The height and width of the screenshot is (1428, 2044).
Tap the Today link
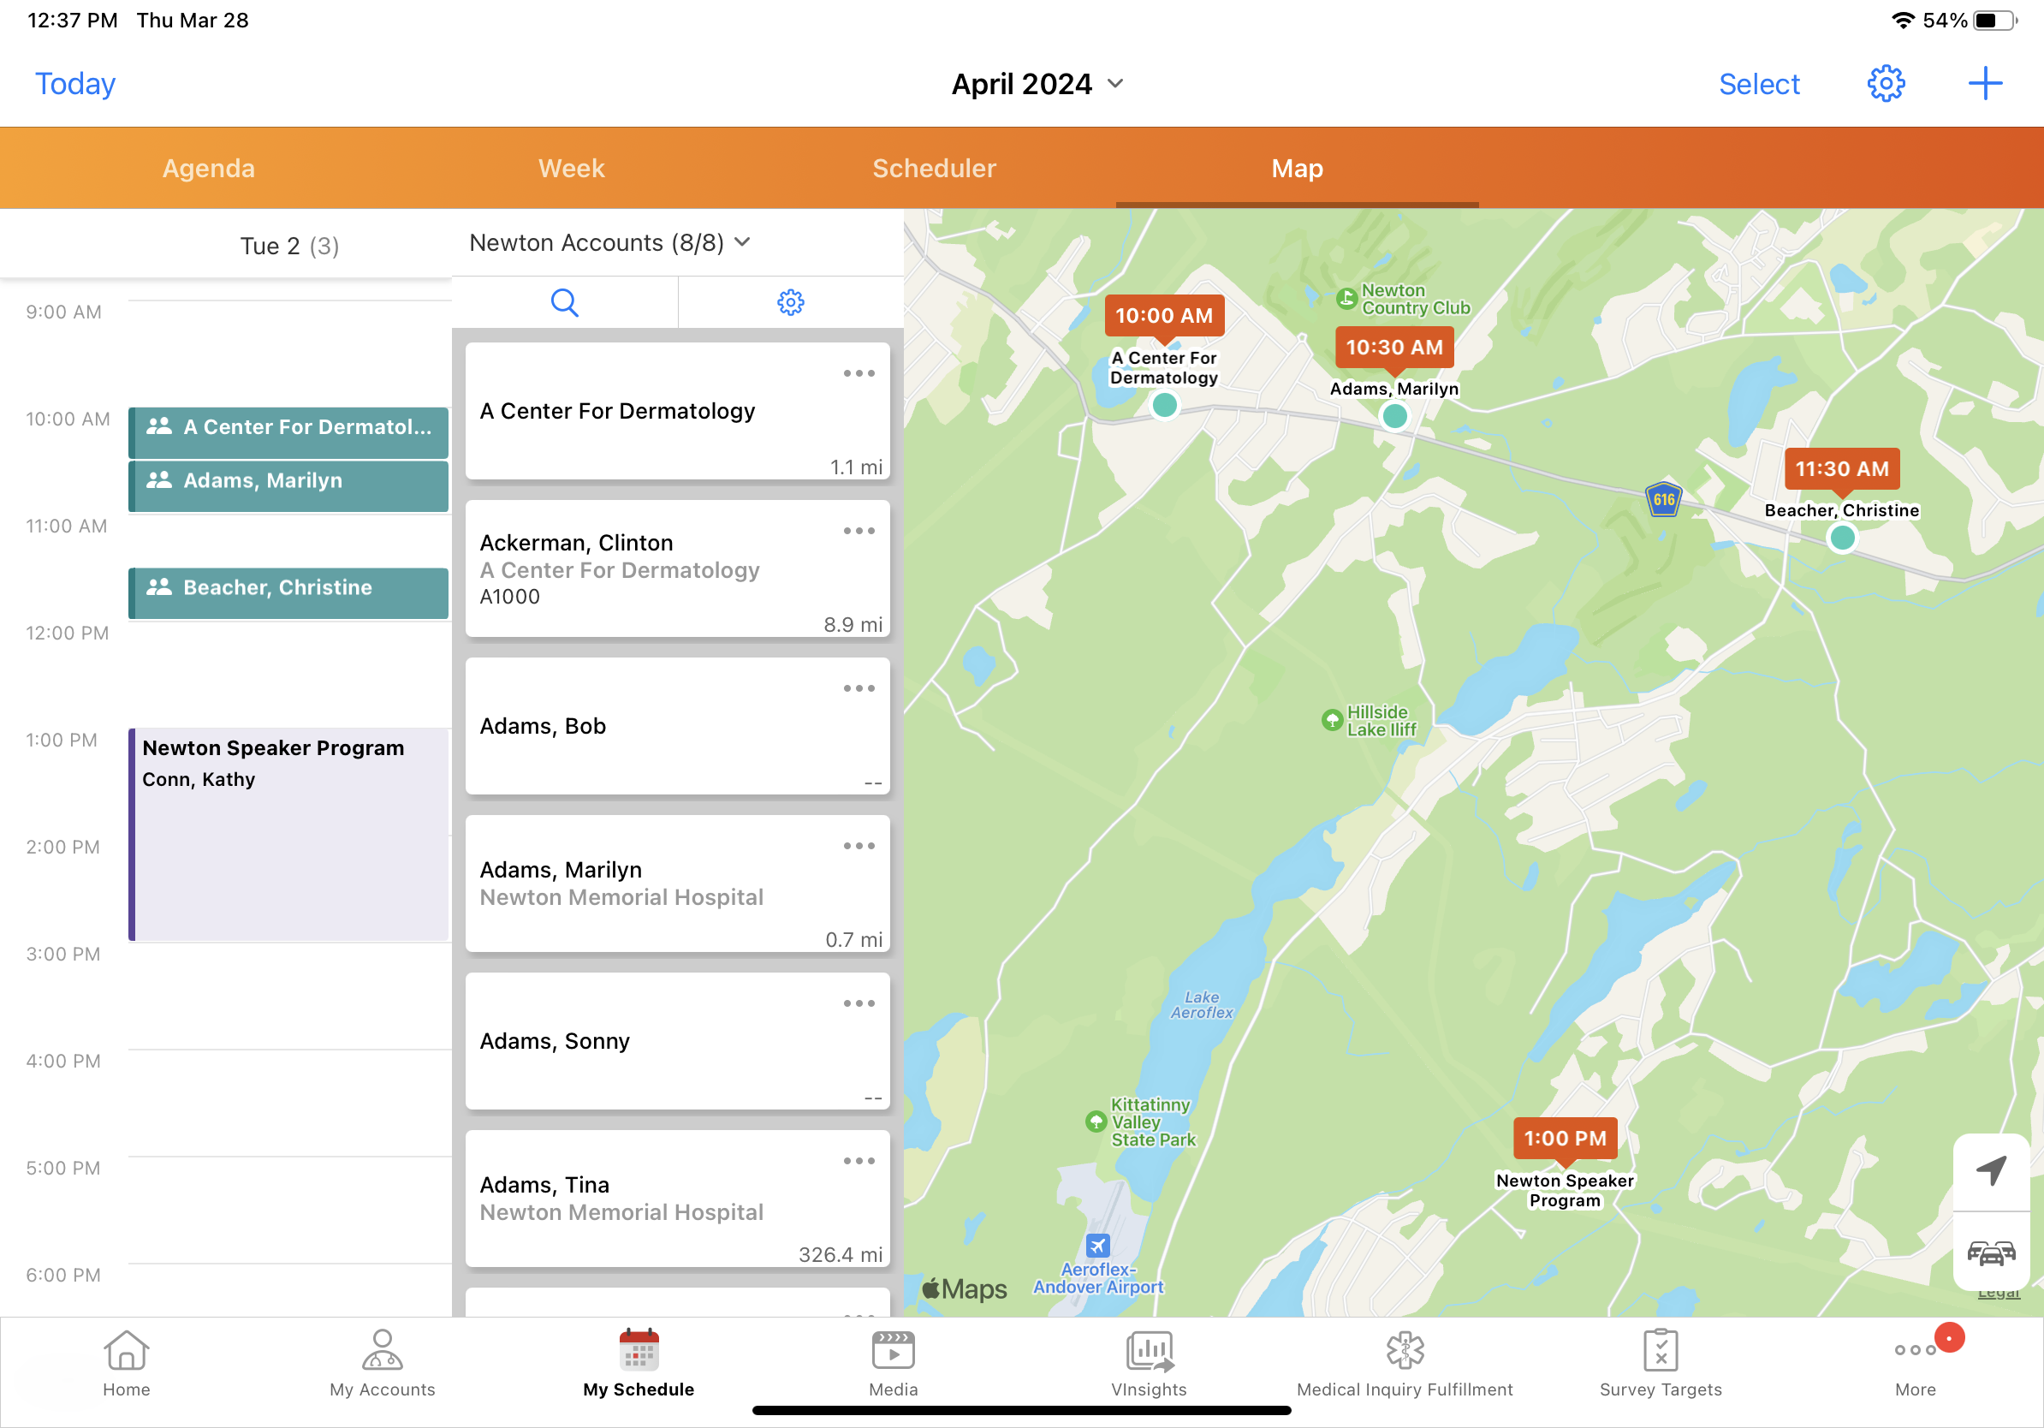(x=74, y=84)
